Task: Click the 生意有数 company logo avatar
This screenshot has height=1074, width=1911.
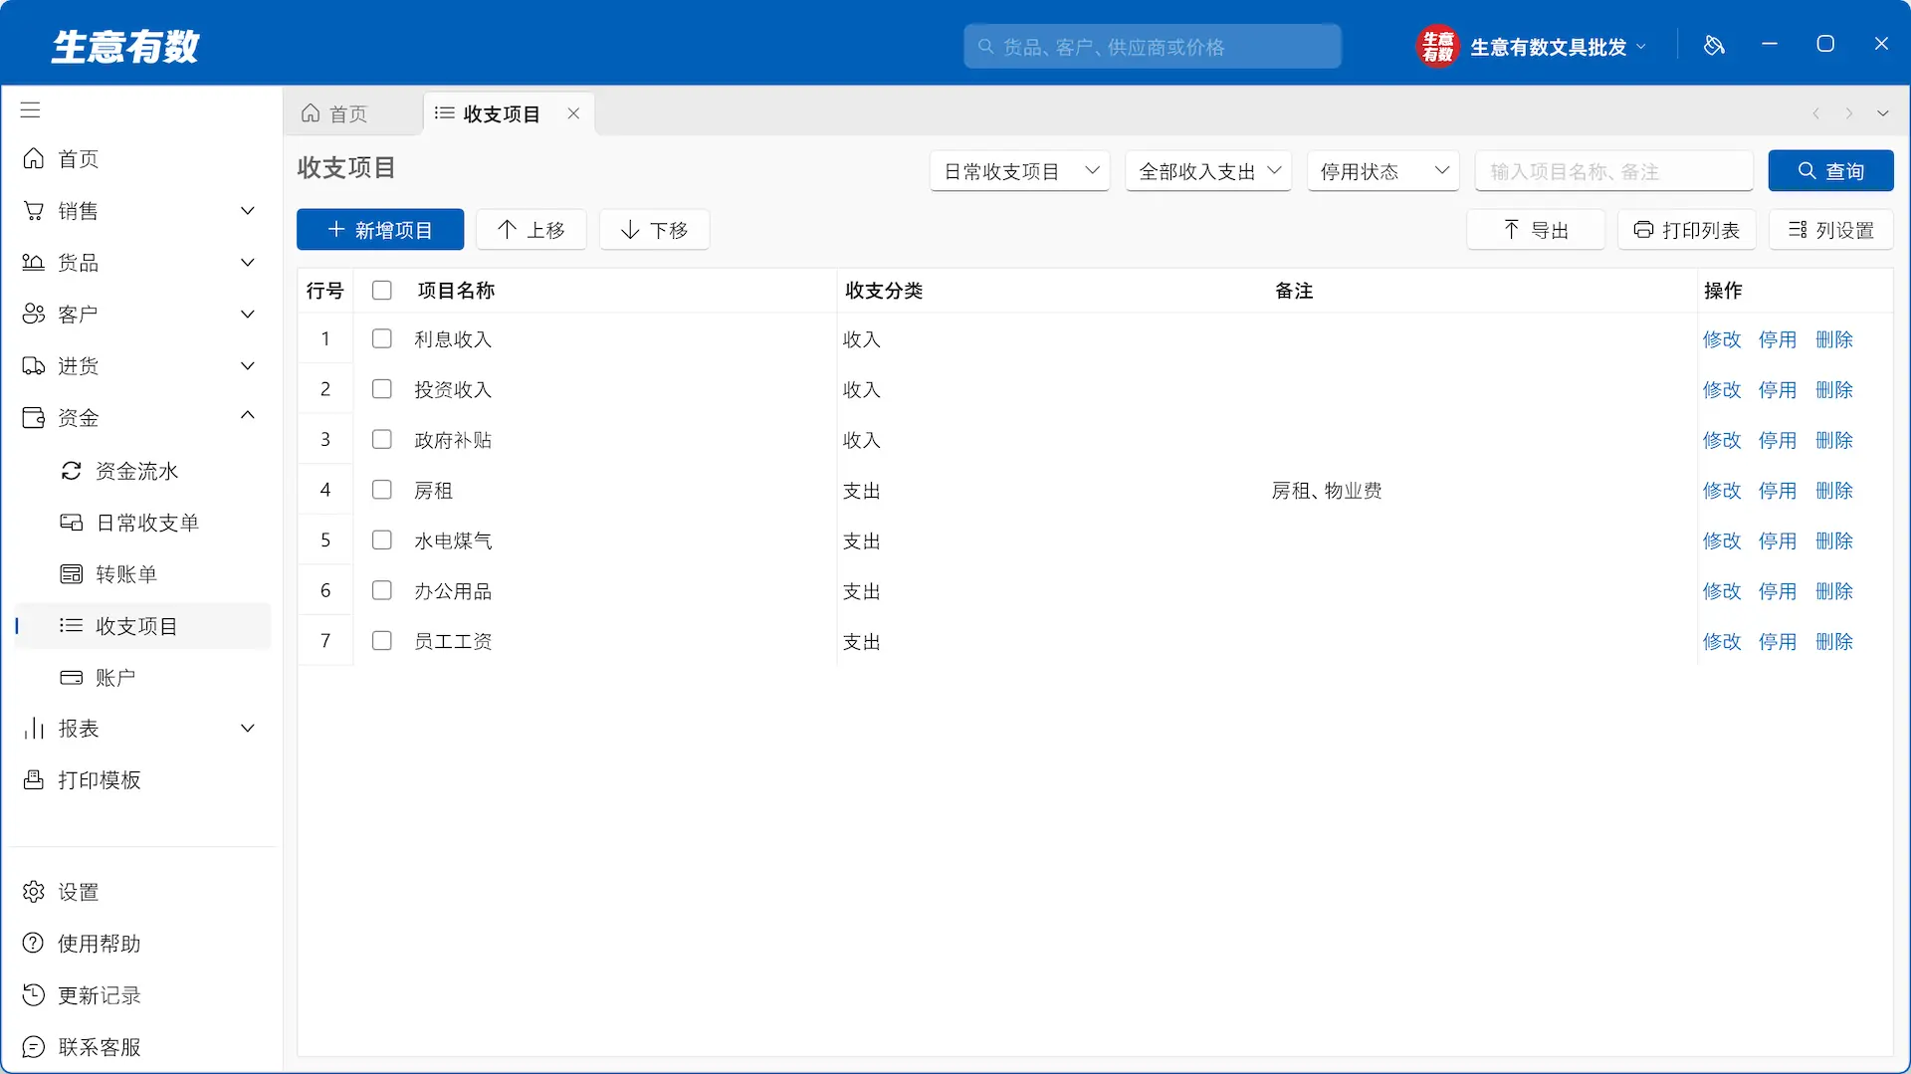Action: pyautogui.click(x=1437, y=46)
